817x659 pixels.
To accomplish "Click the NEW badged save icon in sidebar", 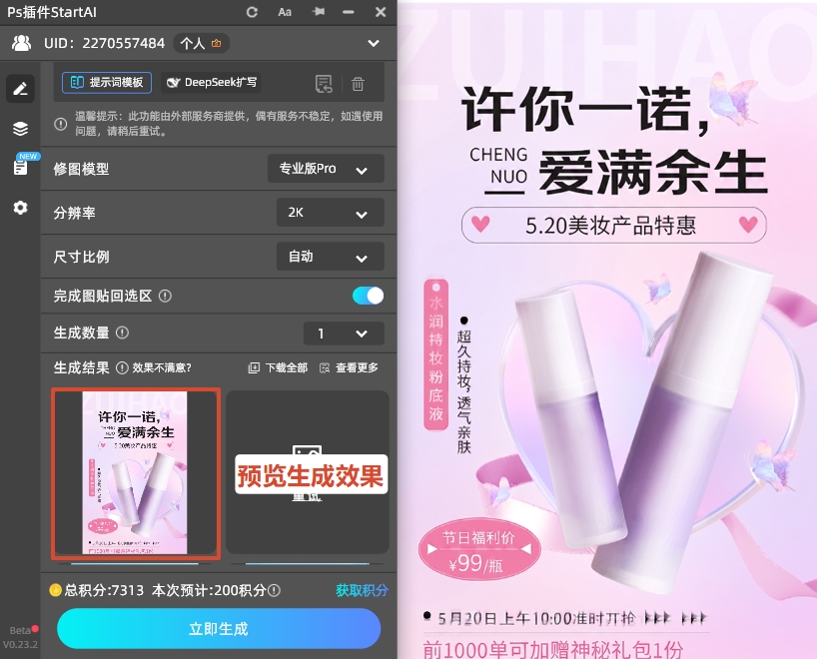I will 20,168.
